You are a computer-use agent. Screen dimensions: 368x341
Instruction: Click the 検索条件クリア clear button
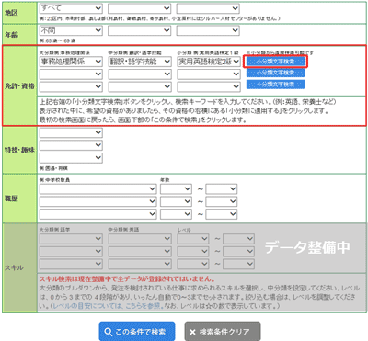223,332
